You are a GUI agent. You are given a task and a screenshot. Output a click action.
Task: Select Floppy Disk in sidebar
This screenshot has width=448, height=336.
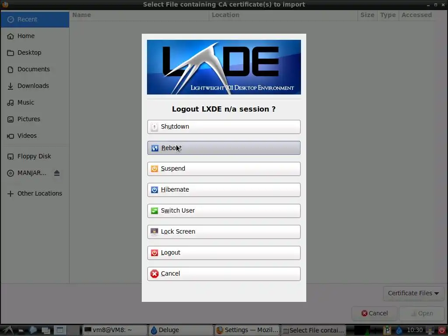35,156
